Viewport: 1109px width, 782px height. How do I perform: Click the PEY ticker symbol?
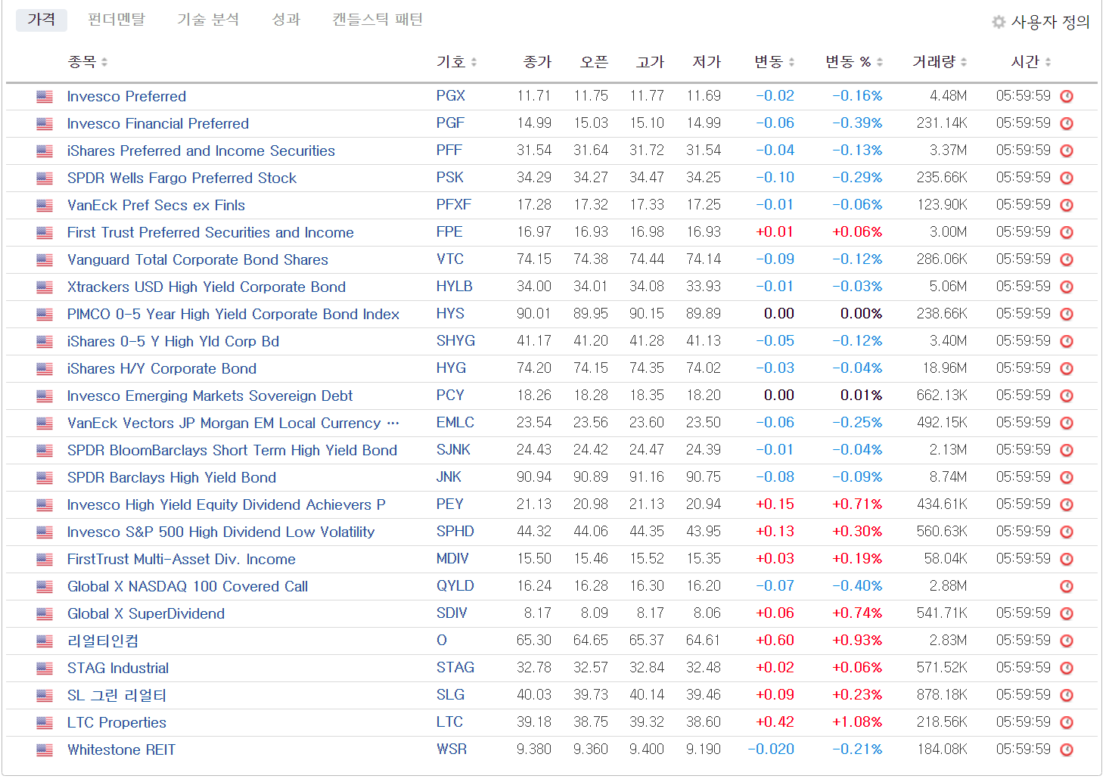pos(450,504)
